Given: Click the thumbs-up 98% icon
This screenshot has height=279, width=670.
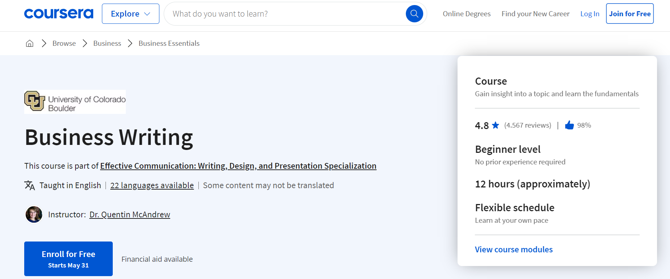Looking at the screenshot, I should [x=569, y=125].
